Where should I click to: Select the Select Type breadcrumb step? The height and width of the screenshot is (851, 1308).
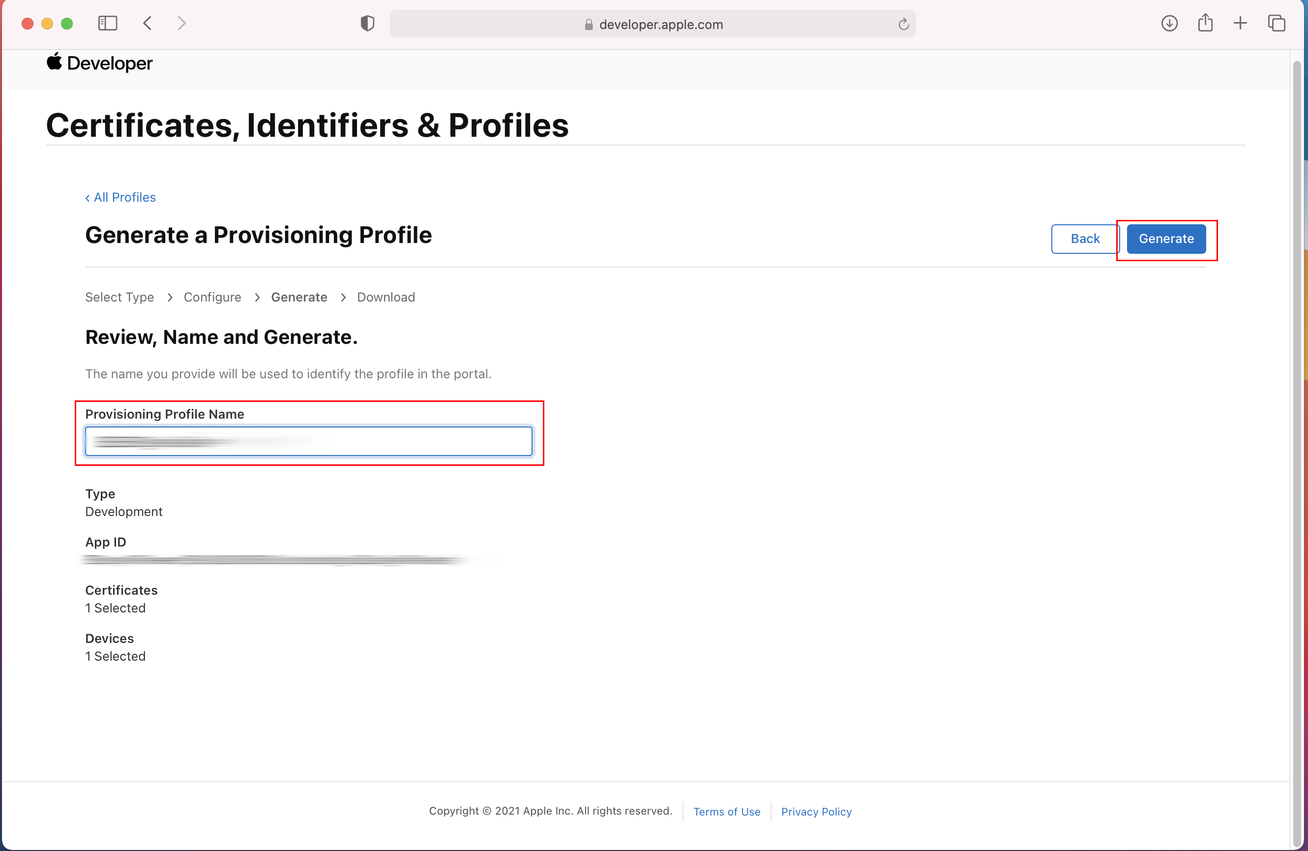pos(119,297)
